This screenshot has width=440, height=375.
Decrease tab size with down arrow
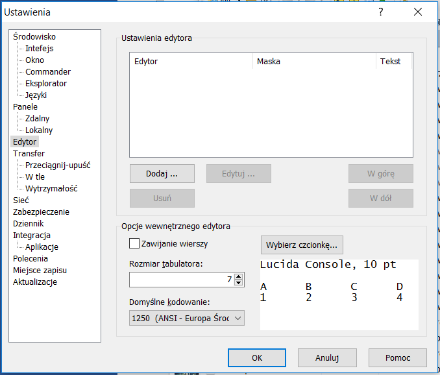(x=238, y=283)
